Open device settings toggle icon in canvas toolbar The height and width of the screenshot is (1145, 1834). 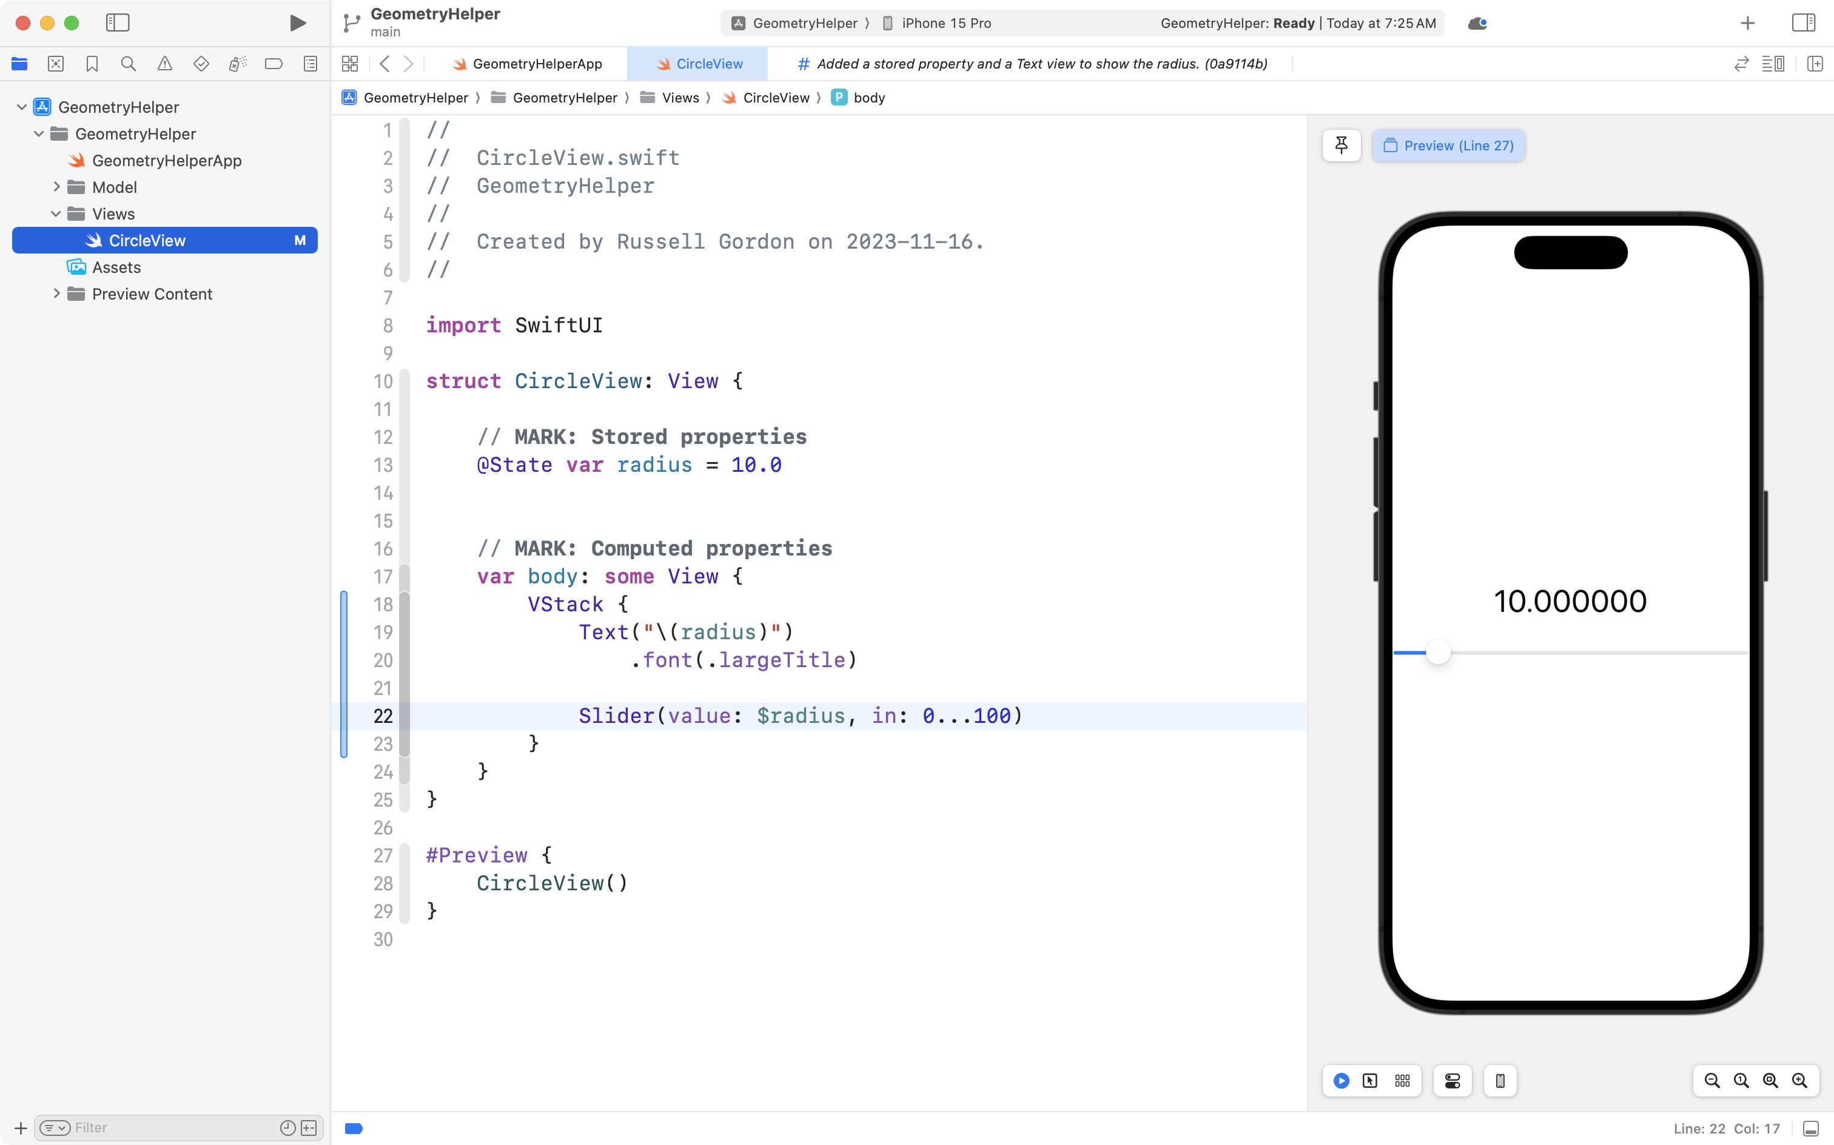pos(1451,1081)
